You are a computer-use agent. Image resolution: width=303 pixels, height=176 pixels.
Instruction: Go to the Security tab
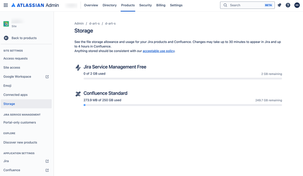(x=146, y=5)
